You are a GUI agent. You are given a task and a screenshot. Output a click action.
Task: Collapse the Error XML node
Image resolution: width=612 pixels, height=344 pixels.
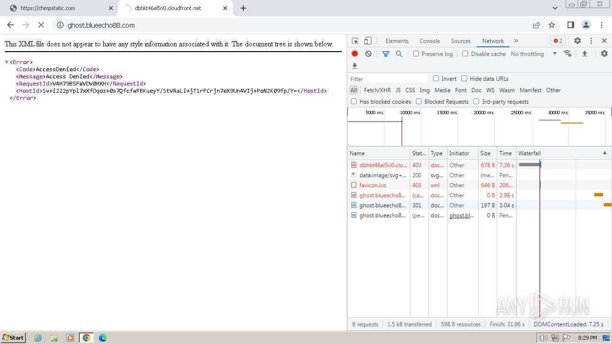pos(7,62)
